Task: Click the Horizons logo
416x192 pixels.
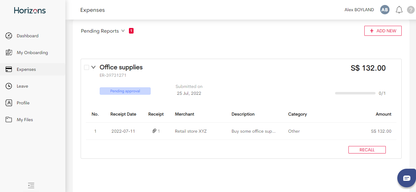Action: (x=30, y=11)
